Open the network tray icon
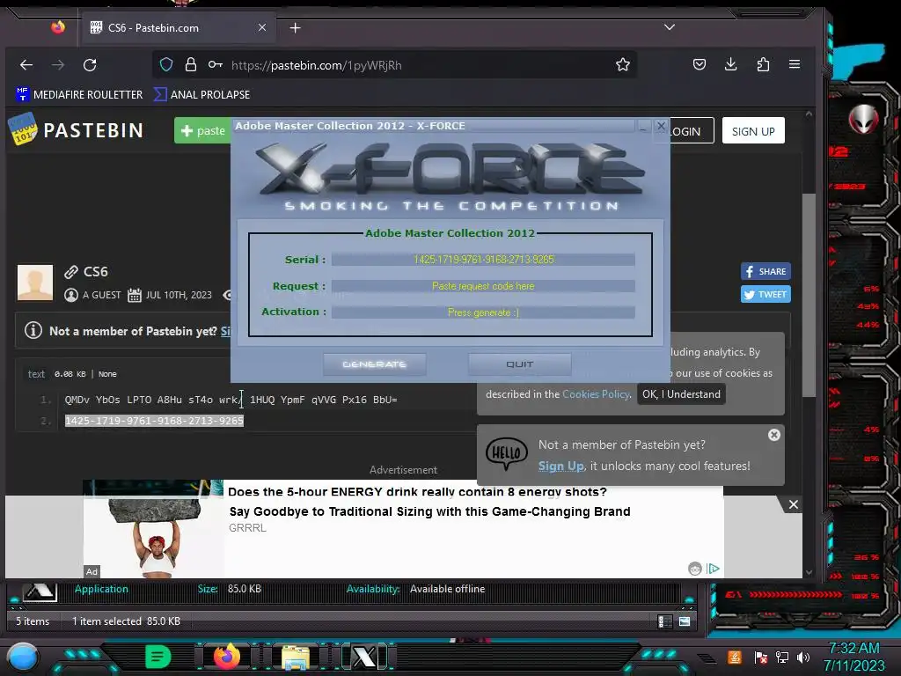 coord(782,657)
